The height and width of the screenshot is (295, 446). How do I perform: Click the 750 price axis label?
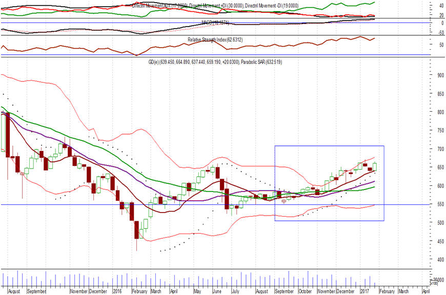(x=440, y=131)
